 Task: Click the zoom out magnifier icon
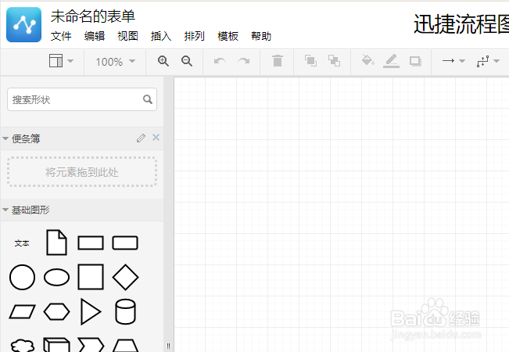click(x=187, y=61)
